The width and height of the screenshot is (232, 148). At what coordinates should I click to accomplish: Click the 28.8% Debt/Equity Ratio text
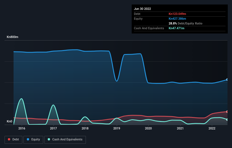(x=186, y=23)
